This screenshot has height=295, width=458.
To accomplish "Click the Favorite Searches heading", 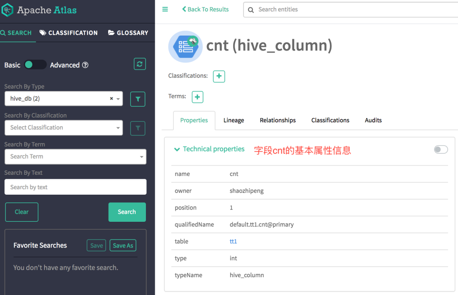I will click(x=40, y=245).
